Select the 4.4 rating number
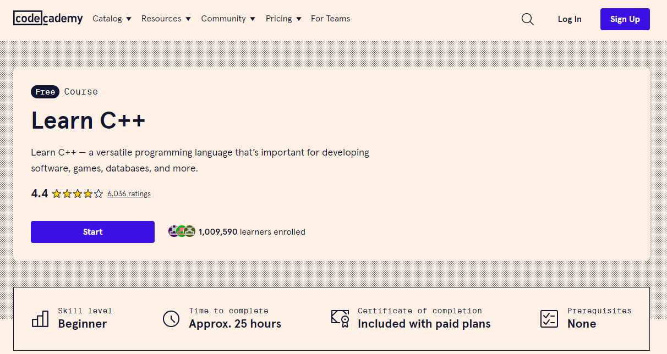 (x=40, y=193)
